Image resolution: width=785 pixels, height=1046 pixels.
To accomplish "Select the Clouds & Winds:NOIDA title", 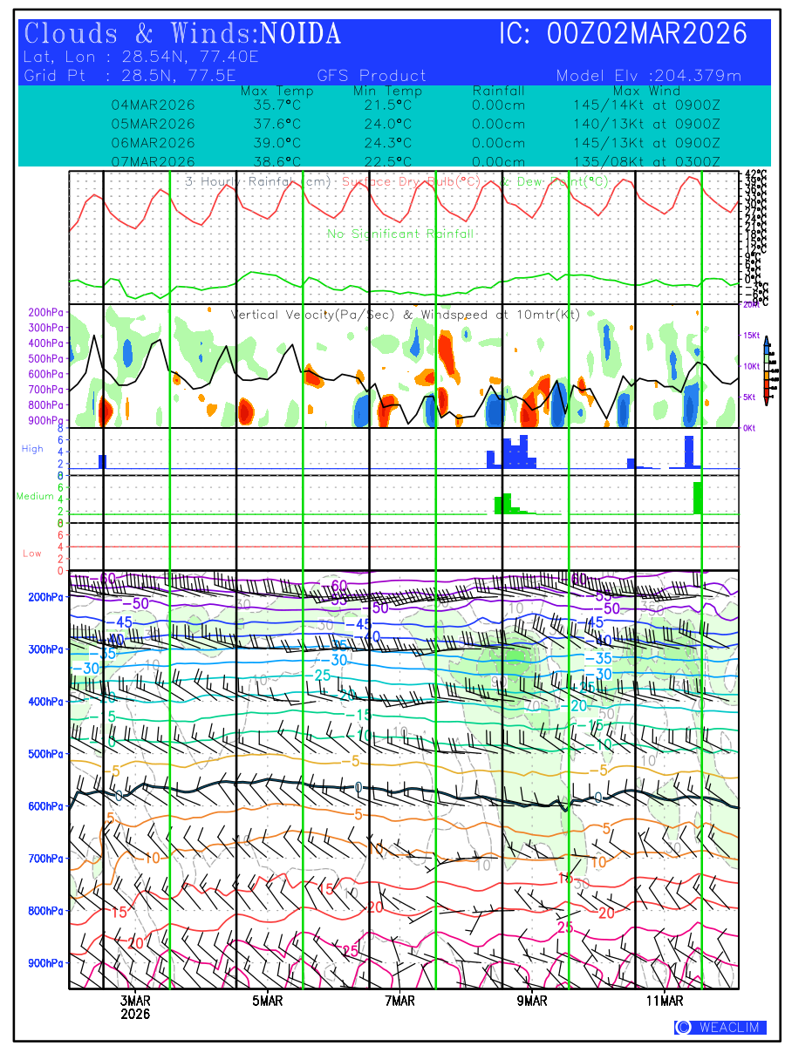I will [x=183, y=34].
